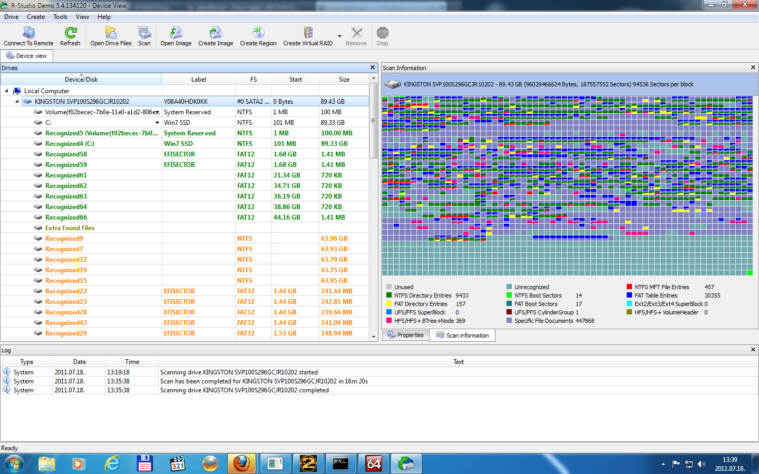The height and width of the screenshot is (474, 759).
Task: Sort by the Label column header
Action: pos(199,80)
